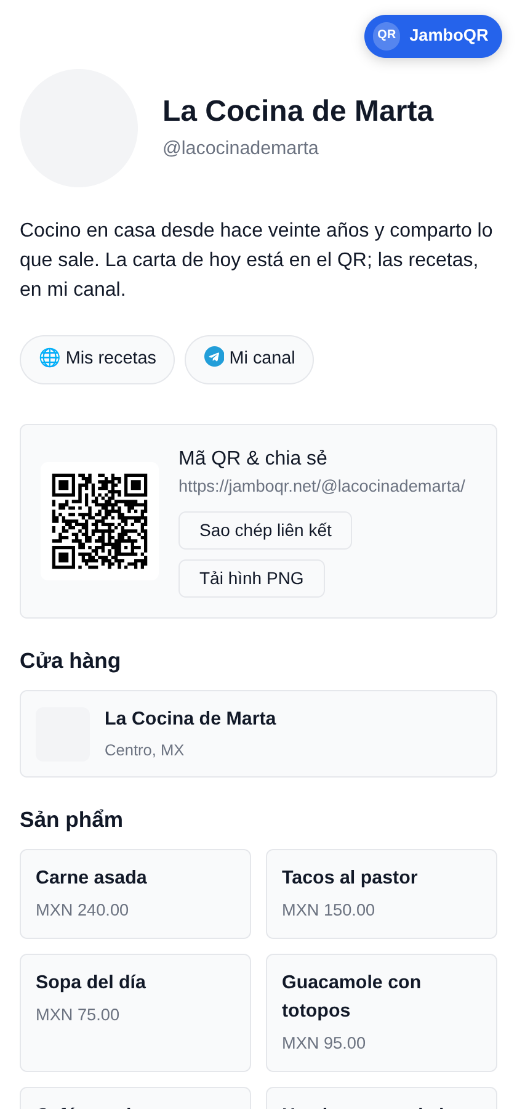The height and width of the screenshot is (1109, 517).
Task: Select the Tacos al pastor product
Action: (x=382, y=894)
